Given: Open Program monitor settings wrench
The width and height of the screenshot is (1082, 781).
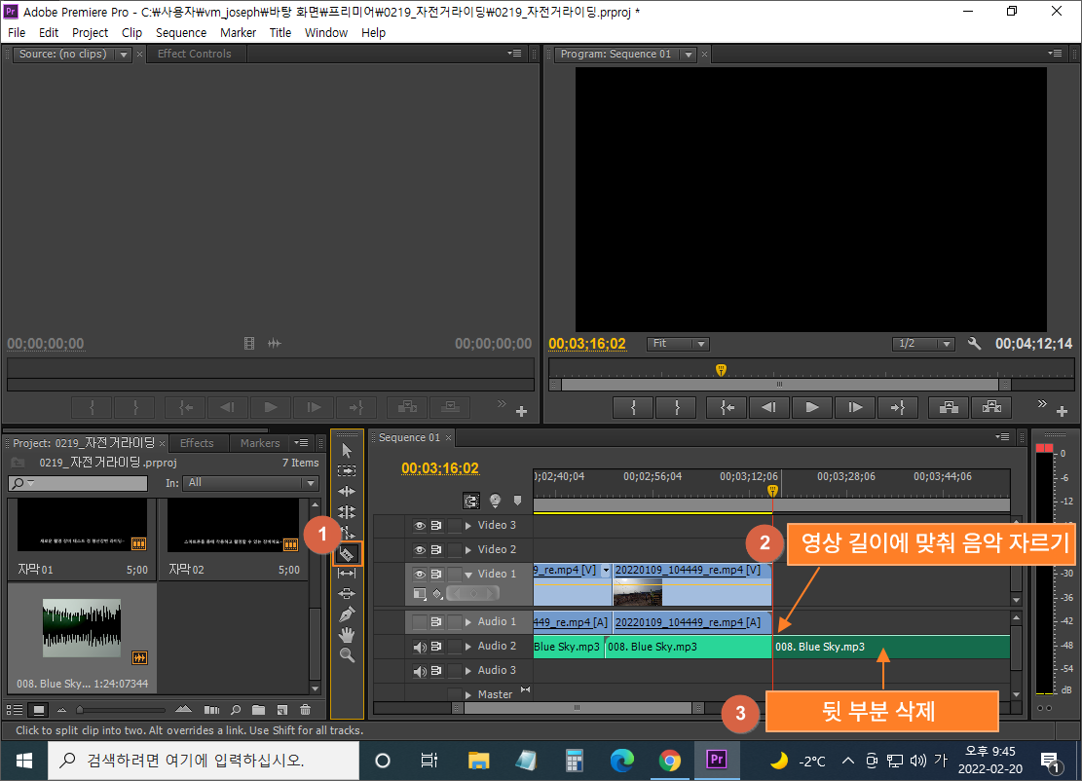Looking at the screenshot, I should coord(974,343).
